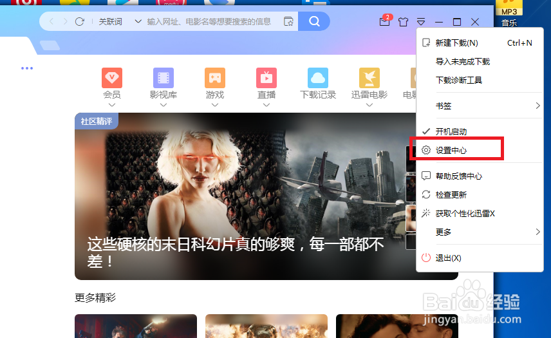The width and height of the screenshot is (551, 338).
Task: Select 退出(X) to quit
Action: tap(480, 258)
